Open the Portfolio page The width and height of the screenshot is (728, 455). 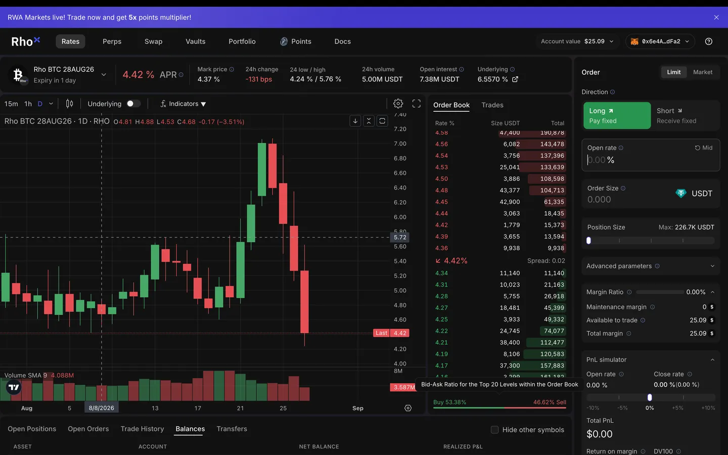pyautogui.click(x=242, y=41)
